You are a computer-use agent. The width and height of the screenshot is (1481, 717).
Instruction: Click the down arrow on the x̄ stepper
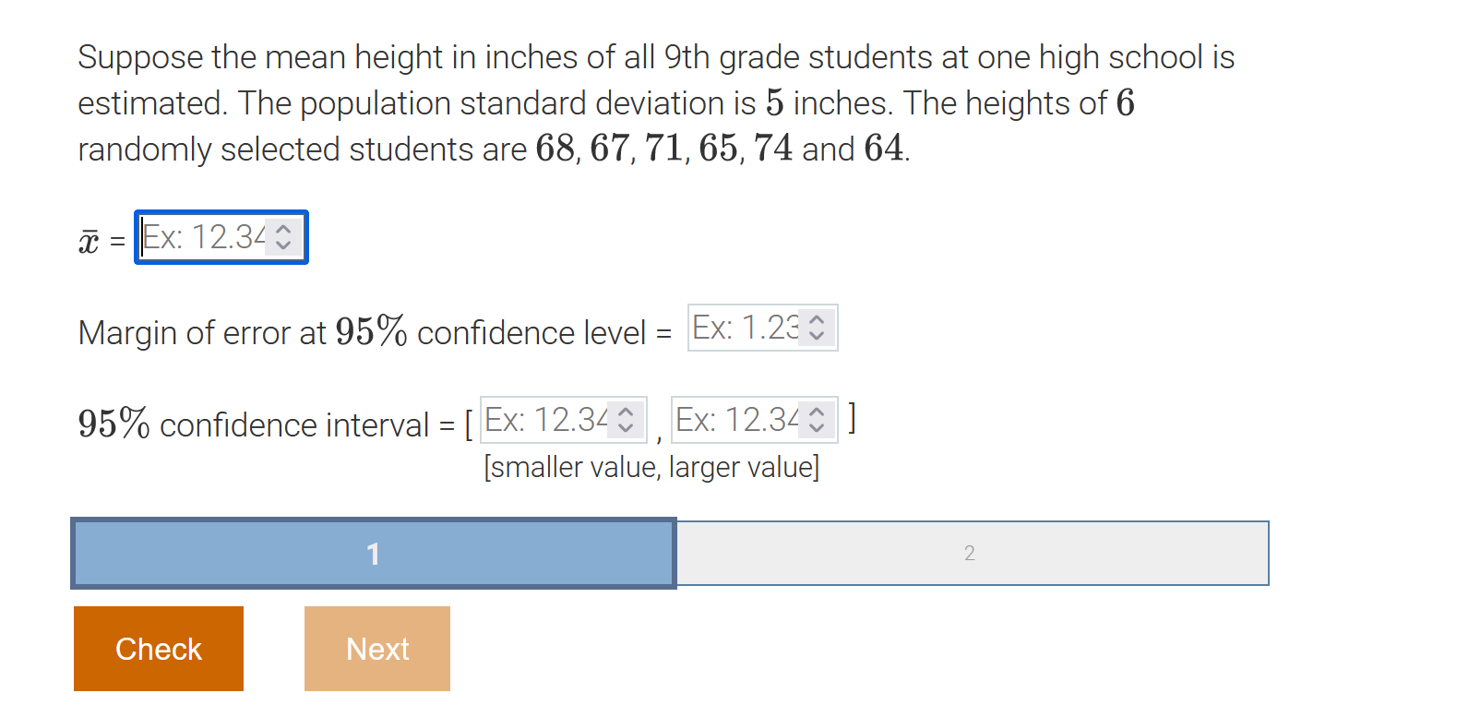point(281,245)
